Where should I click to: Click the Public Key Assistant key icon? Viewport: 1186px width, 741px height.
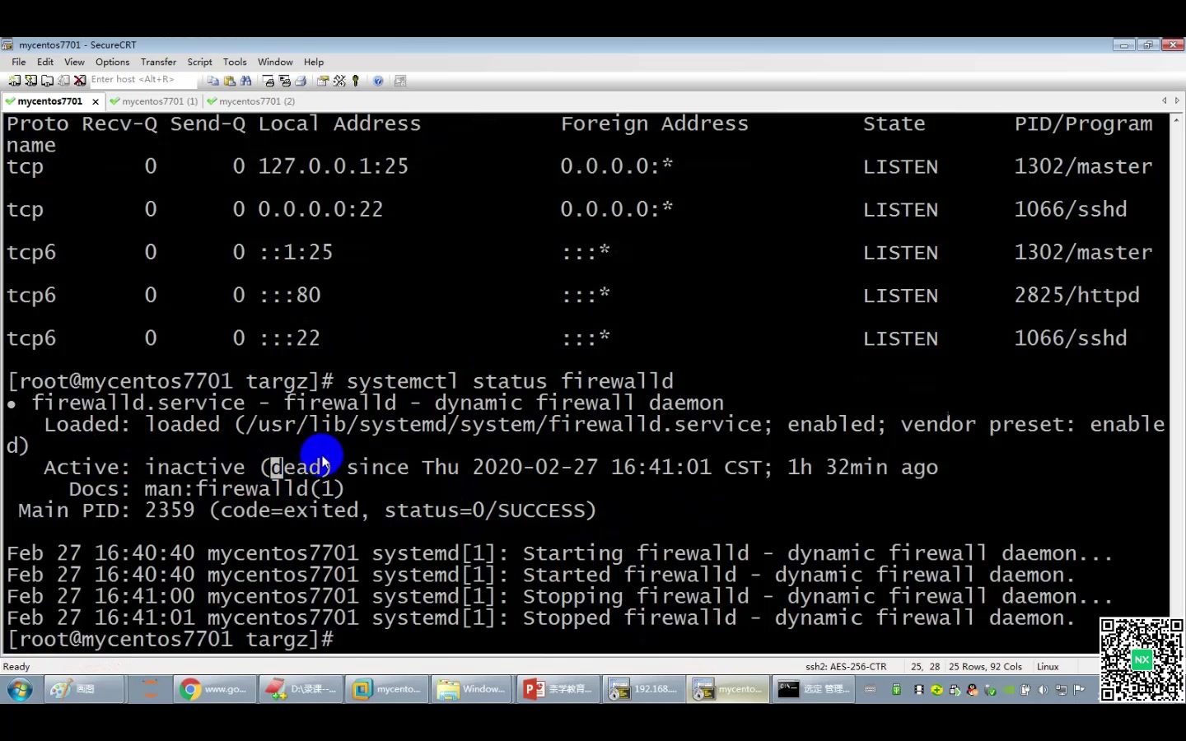point(356,81)
